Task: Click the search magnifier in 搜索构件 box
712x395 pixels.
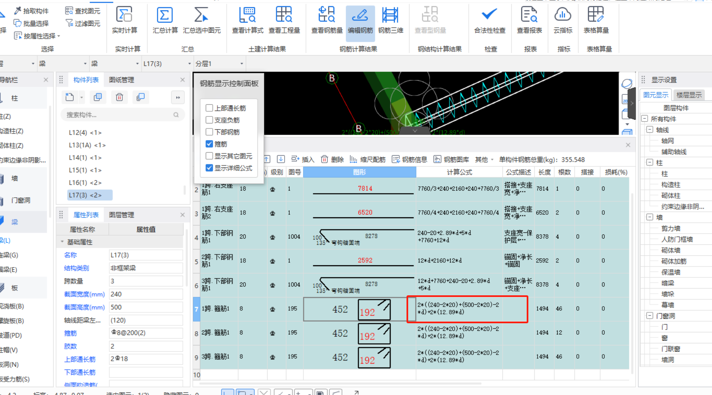Action: point(176,115)
